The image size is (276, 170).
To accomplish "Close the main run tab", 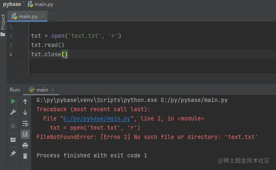I will [53, 90].
